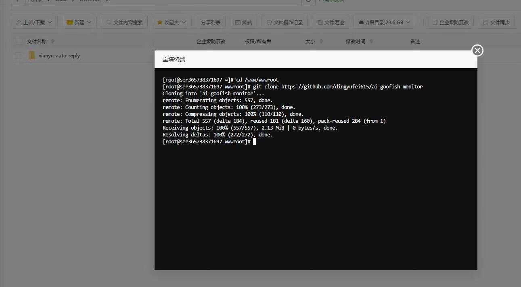Expand the /(根目录)29.6 GB disk dropdown
The width and height of the screenshot is (521, 287).
pos(385,22)
